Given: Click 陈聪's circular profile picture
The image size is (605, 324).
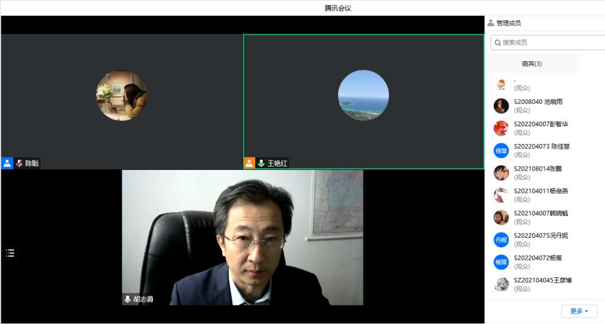Looking at the screenshot, I should [x=122, y=96].
